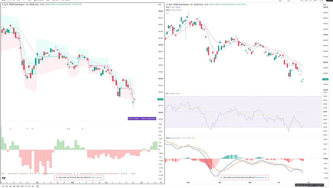Open Learn more link in right notice
This screenshot has width=333, height=188.
pos(260,177)
